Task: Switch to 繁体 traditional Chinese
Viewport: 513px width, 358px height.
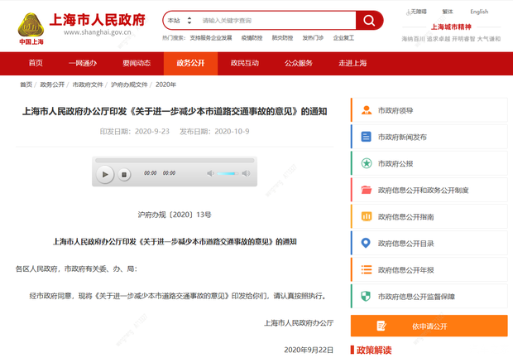Action: coord(448,12)
